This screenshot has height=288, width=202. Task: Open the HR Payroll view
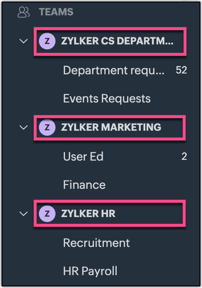(x=90, y=271)
